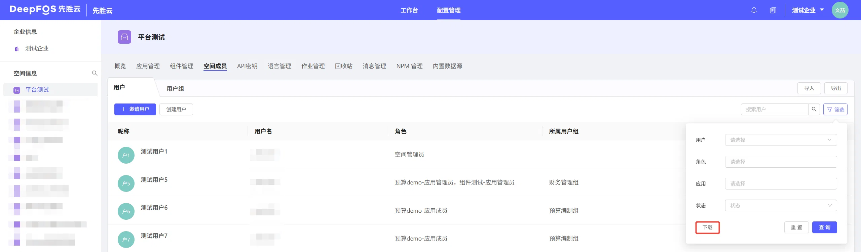Open the 应用 filter select box
The height and width of the screenshot is (252, 861).
[781, 184]
